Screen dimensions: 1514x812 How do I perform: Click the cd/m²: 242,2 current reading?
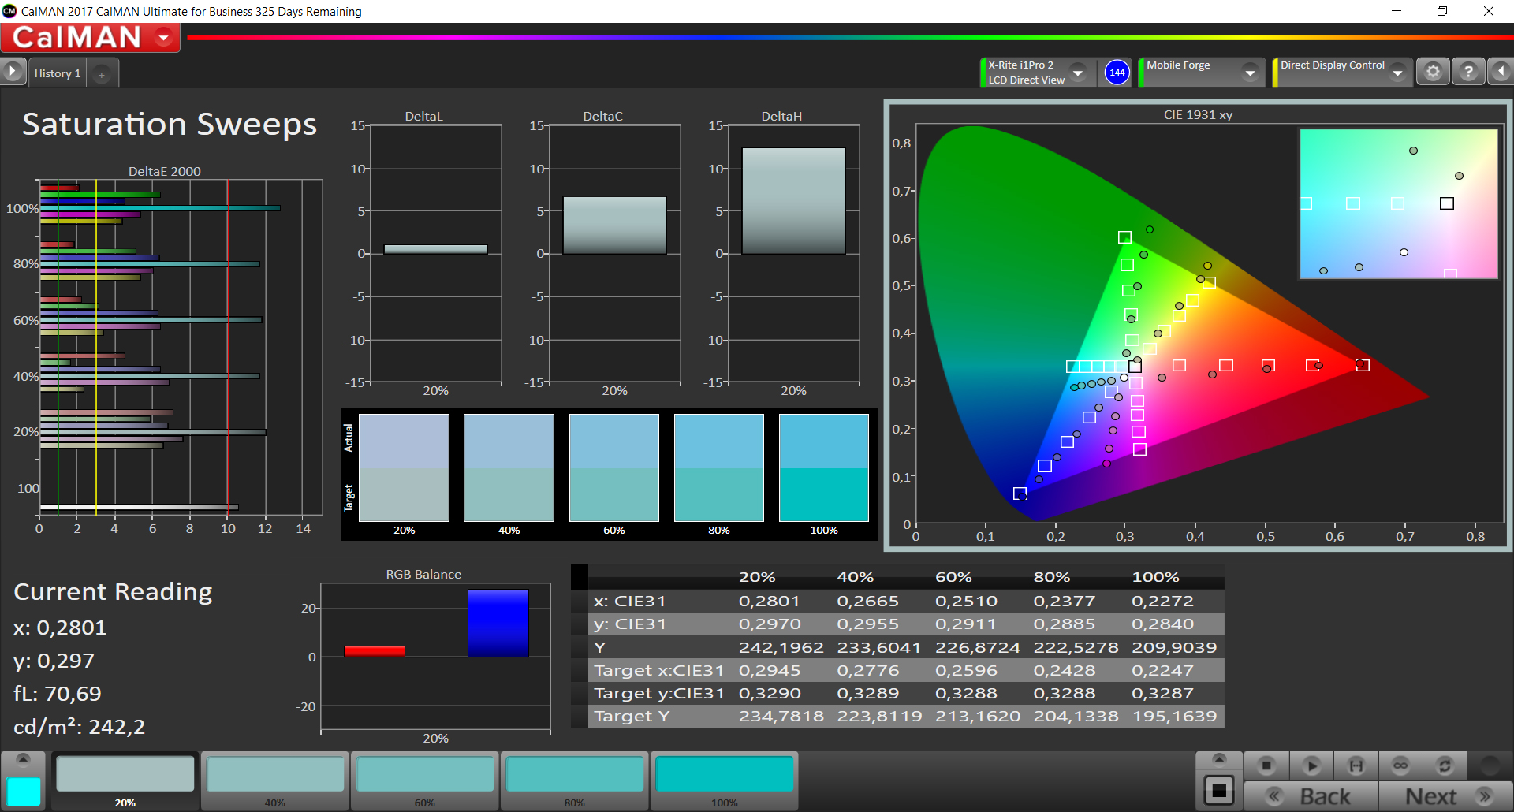(x=80, y=727)
